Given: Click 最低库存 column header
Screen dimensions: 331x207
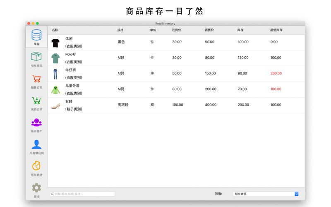Looking at the screenshot, I should click(276, 30).
